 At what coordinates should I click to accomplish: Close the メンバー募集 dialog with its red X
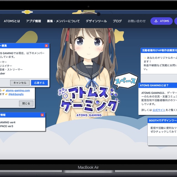(46, 46)
